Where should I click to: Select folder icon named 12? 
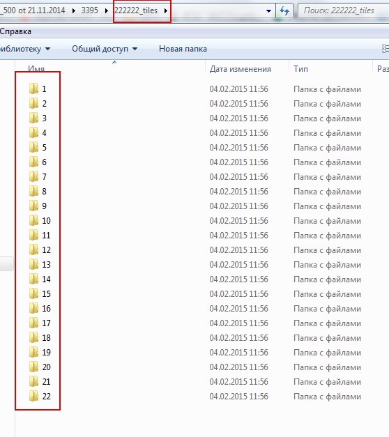pos(33,250)
